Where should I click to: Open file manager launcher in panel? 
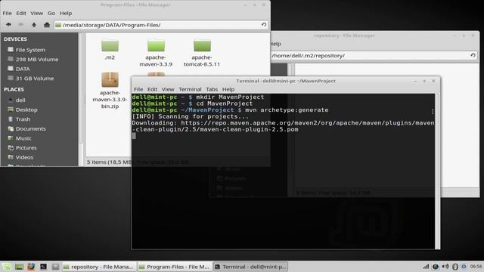click(x=55, y=267)
